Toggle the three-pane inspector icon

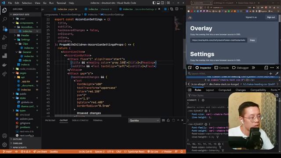[x=190, y=90]
